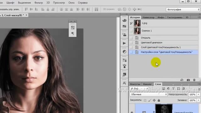Toggle history brush source on 1.jpg snapshot
The image size is (201, 113).
coord(131,23)
